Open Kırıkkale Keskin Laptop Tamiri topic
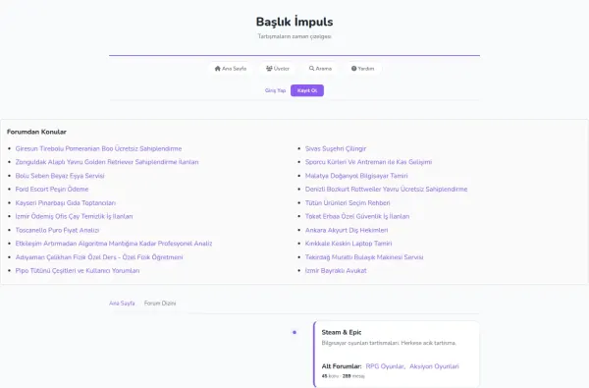589x388 pixels. (x=348, y=244)
